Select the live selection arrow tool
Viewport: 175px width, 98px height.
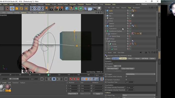pos(7,8)
